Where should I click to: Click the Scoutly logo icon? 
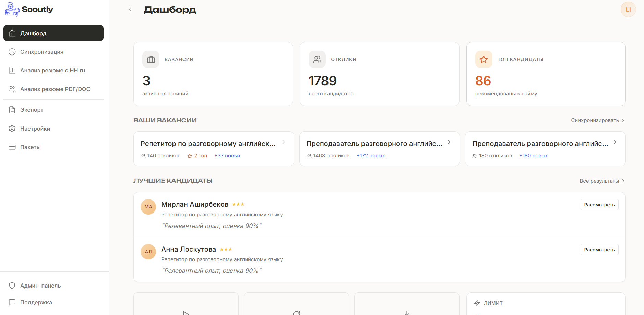(x=12, y=10)
